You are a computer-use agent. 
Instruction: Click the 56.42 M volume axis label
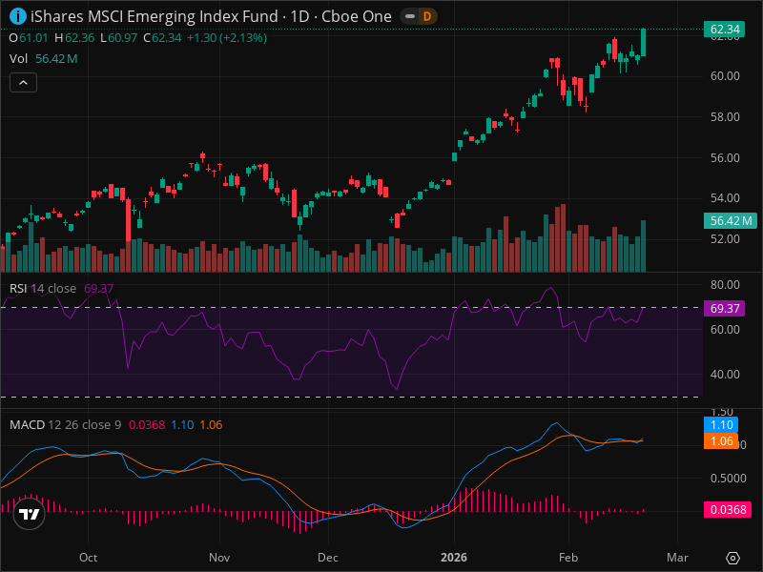pos(731,221)
